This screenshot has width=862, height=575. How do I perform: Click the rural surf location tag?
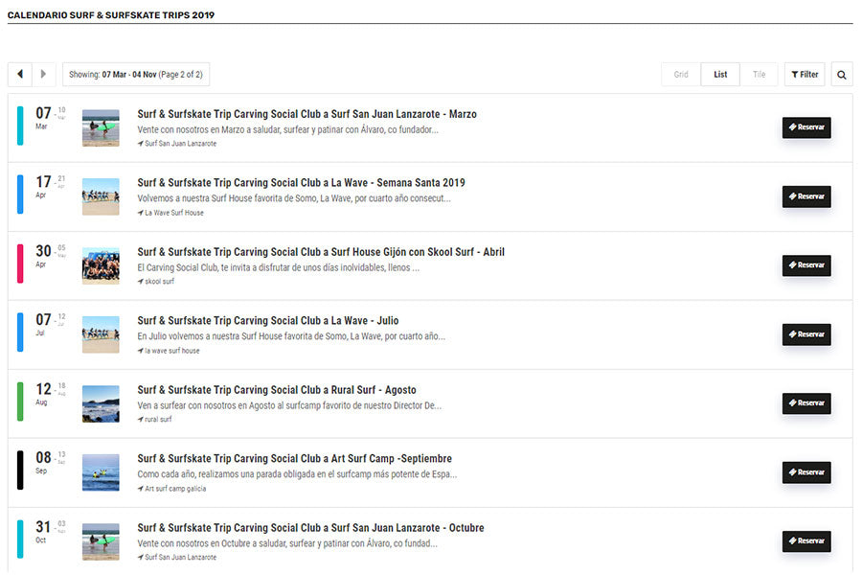[x=157, y=419]
